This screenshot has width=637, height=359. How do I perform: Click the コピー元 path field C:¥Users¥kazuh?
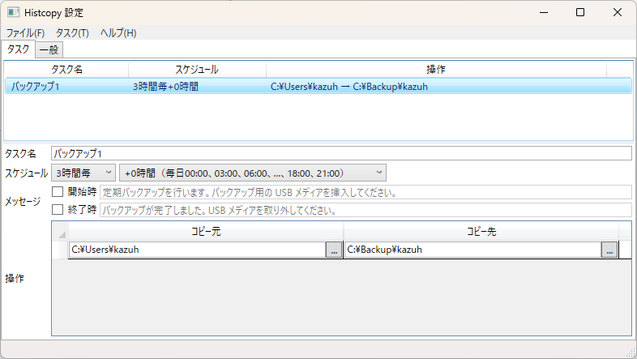pos(197,250)
